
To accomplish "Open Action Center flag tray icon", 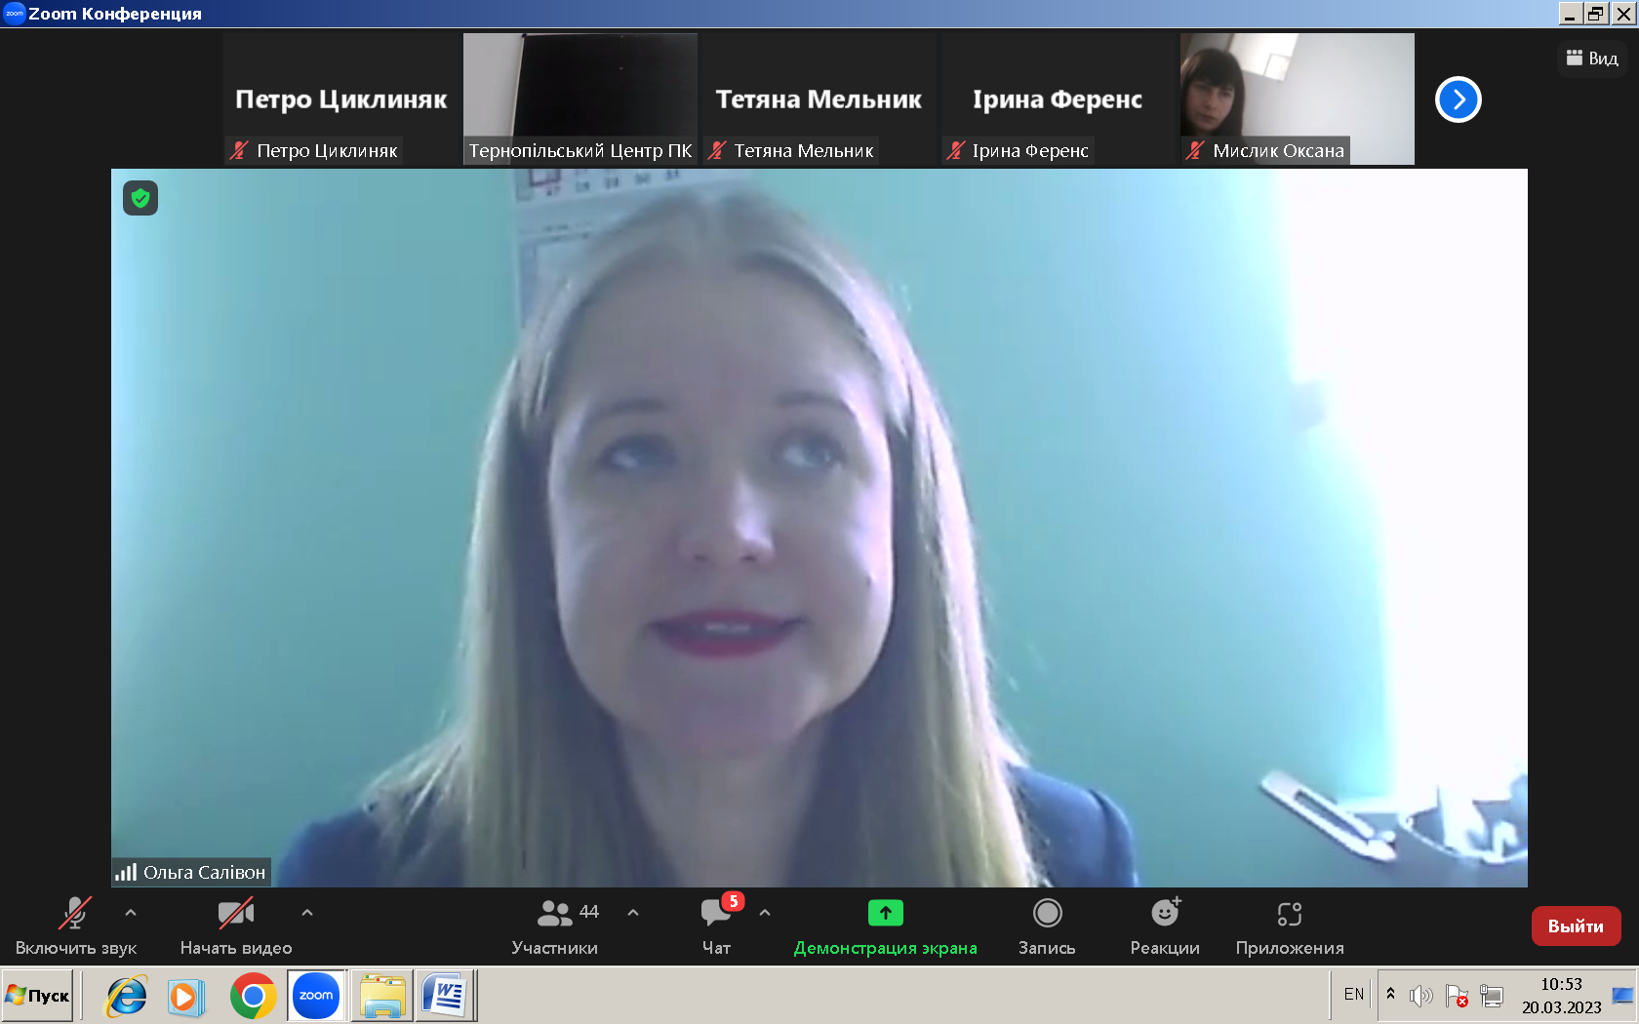I will (1457, 996).
